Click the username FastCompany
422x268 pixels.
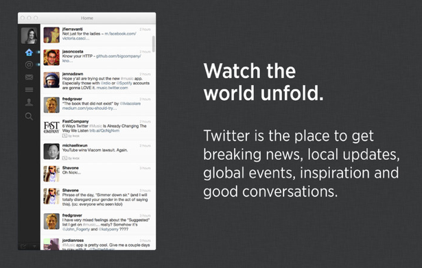point(75,121)
